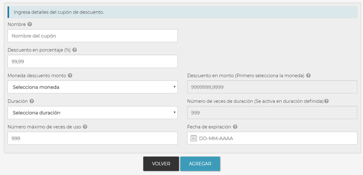Viewport: 363px width, 175px height.
Task: Expand the Selecciona duración dropdown
Action: tap(93, 113)
